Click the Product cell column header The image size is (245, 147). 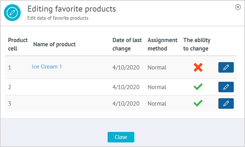coord(18,44)
